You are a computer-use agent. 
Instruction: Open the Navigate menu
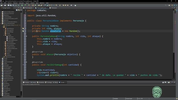(x=21, y=3)
